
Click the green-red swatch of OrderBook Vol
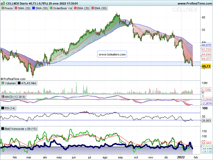tap(51, 8)
